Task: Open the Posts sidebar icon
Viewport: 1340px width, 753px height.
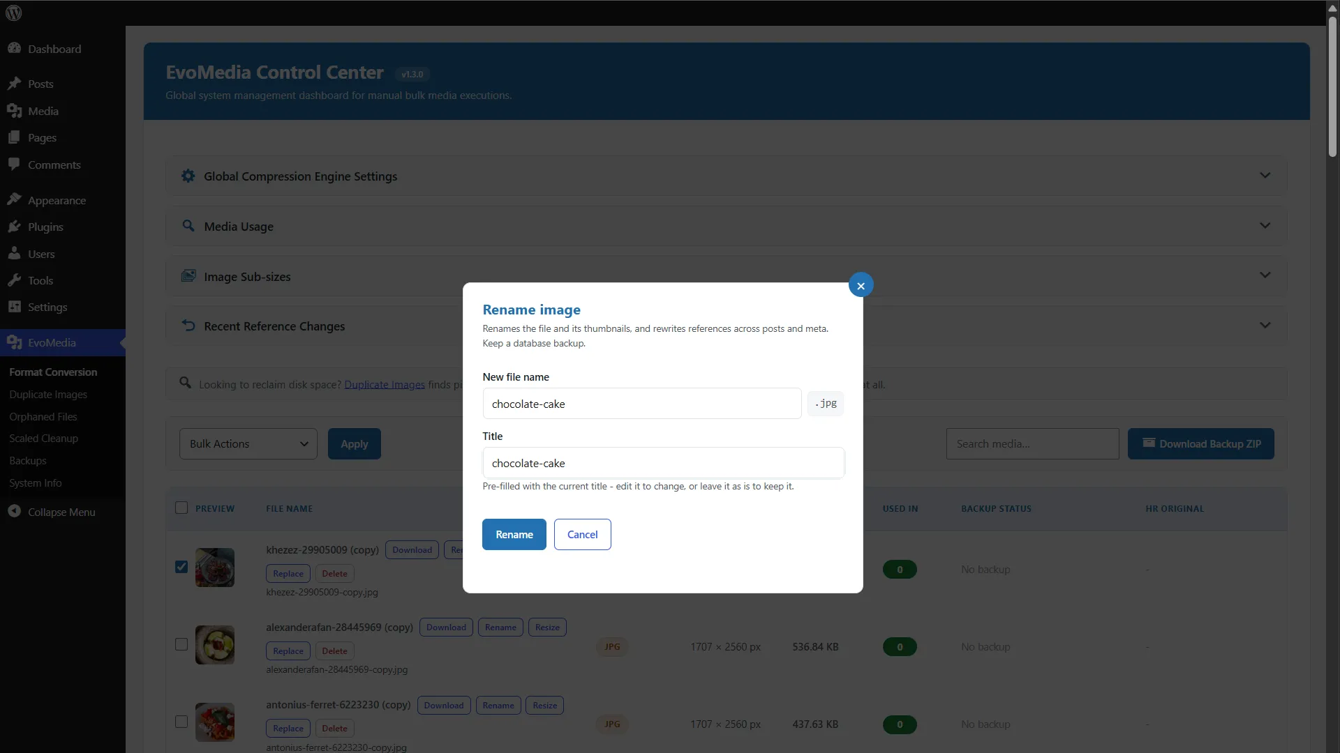Action: click(14, 84)
